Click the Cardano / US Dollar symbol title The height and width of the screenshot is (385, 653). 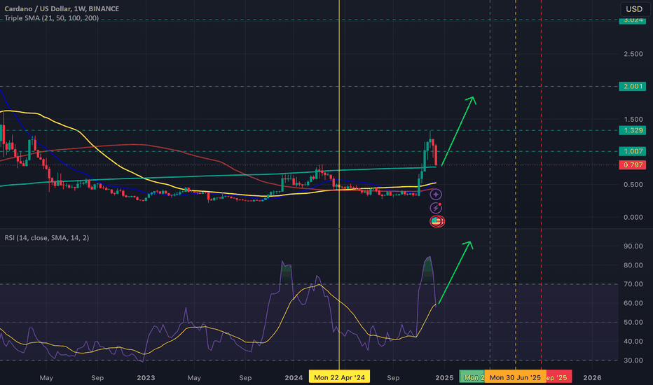[x=62, y=8]
